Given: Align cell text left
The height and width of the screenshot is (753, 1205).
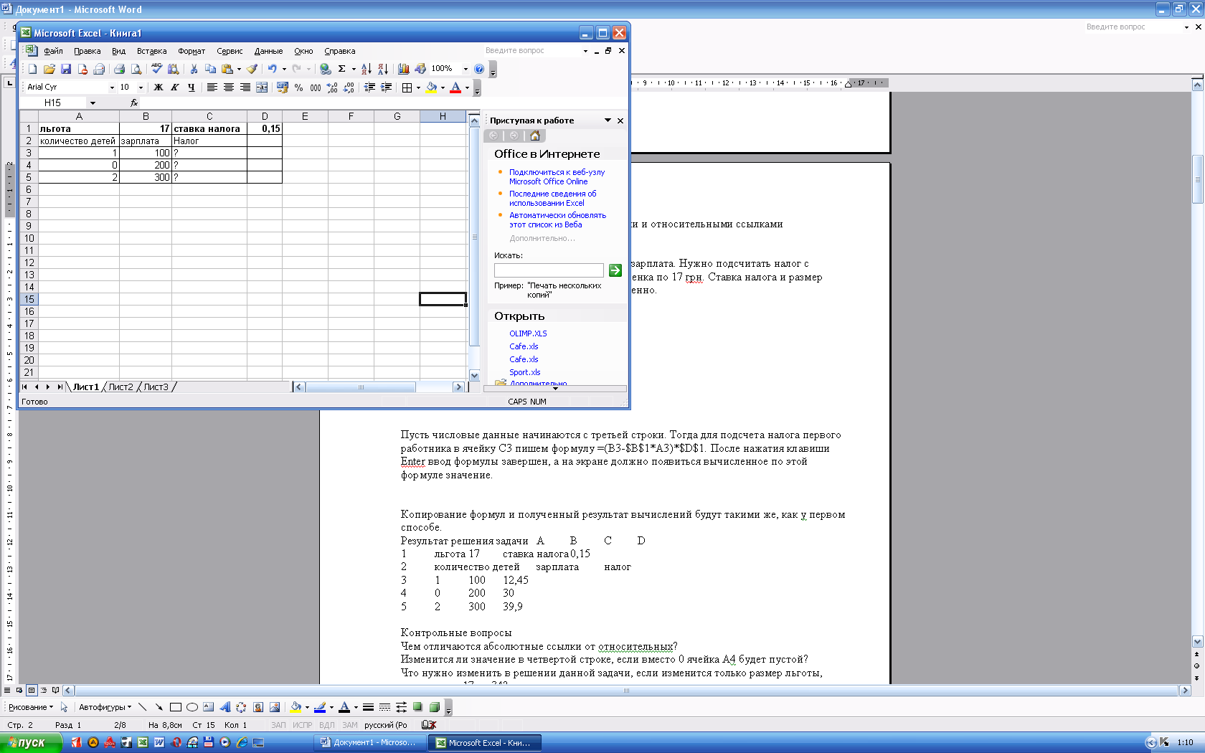Looking at the screenshot, I should coord(212,87).
